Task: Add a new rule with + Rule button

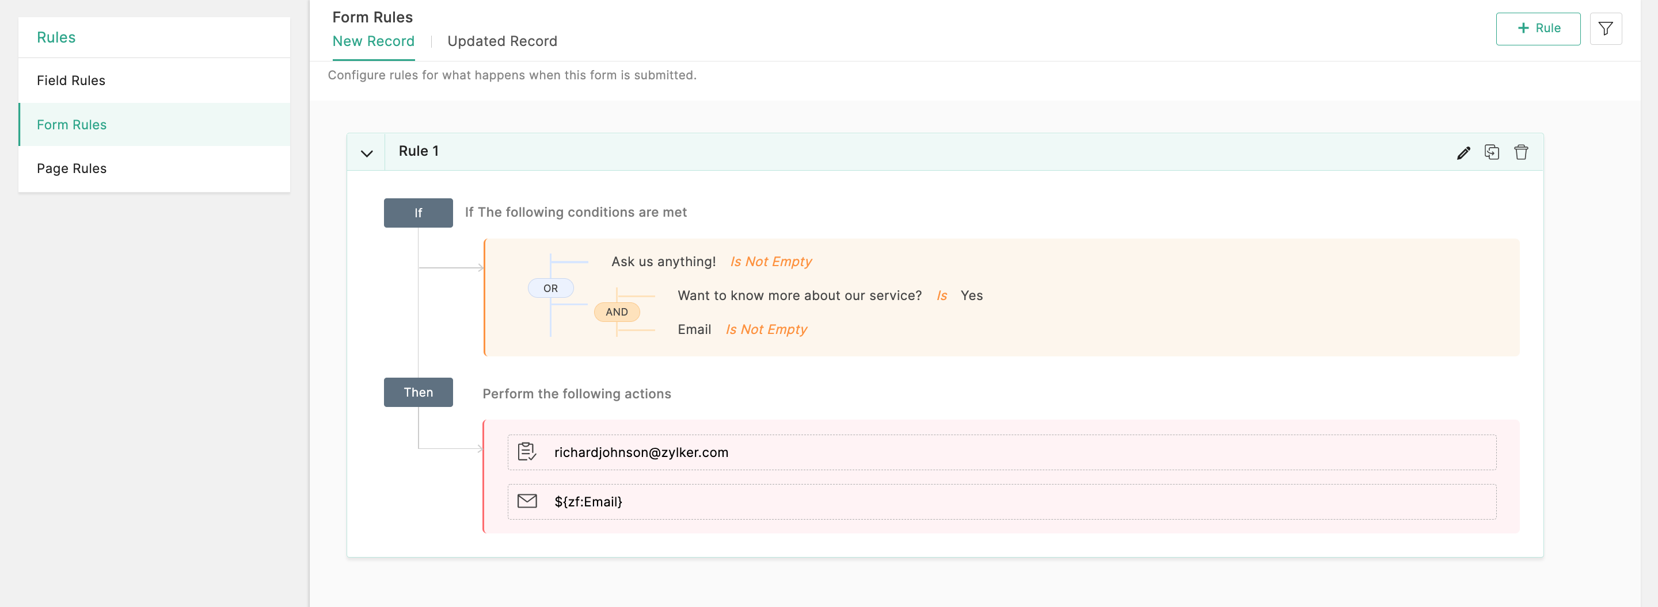Action: [x=1538, y=29]
